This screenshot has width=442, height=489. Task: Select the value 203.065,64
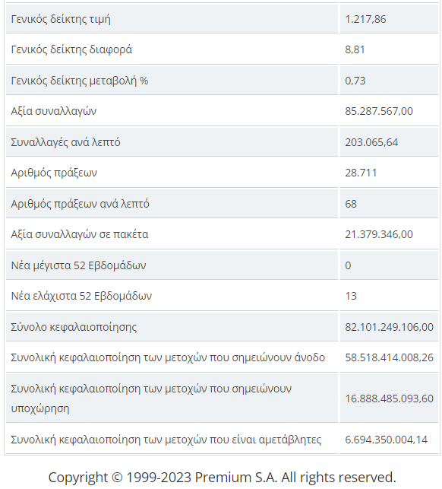(371, 142)
